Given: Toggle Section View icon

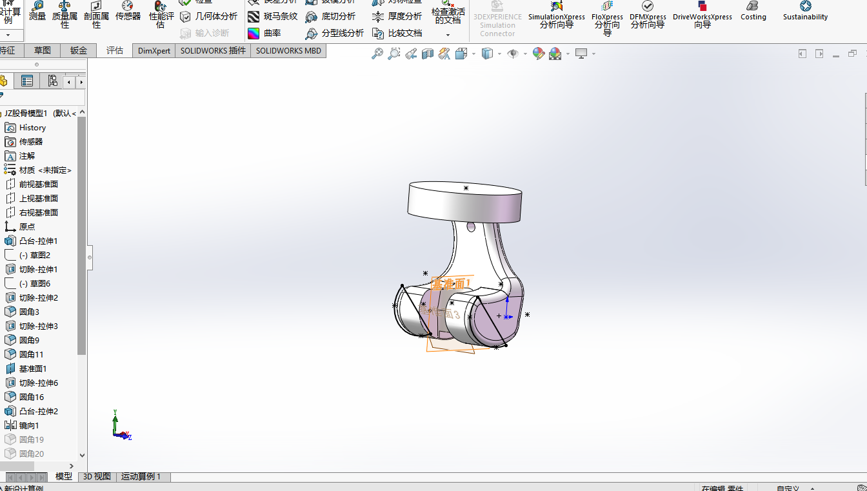Looking at the screenshot, I should 427,54.
